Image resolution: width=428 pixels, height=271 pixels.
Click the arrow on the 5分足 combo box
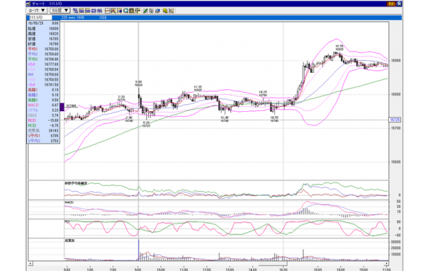[66, 10]
